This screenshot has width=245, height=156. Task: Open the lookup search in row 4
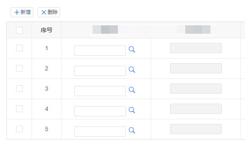pos(132,110)
